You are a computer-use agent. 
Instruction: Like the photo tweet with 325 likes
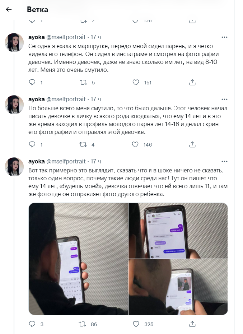point(136,324)
